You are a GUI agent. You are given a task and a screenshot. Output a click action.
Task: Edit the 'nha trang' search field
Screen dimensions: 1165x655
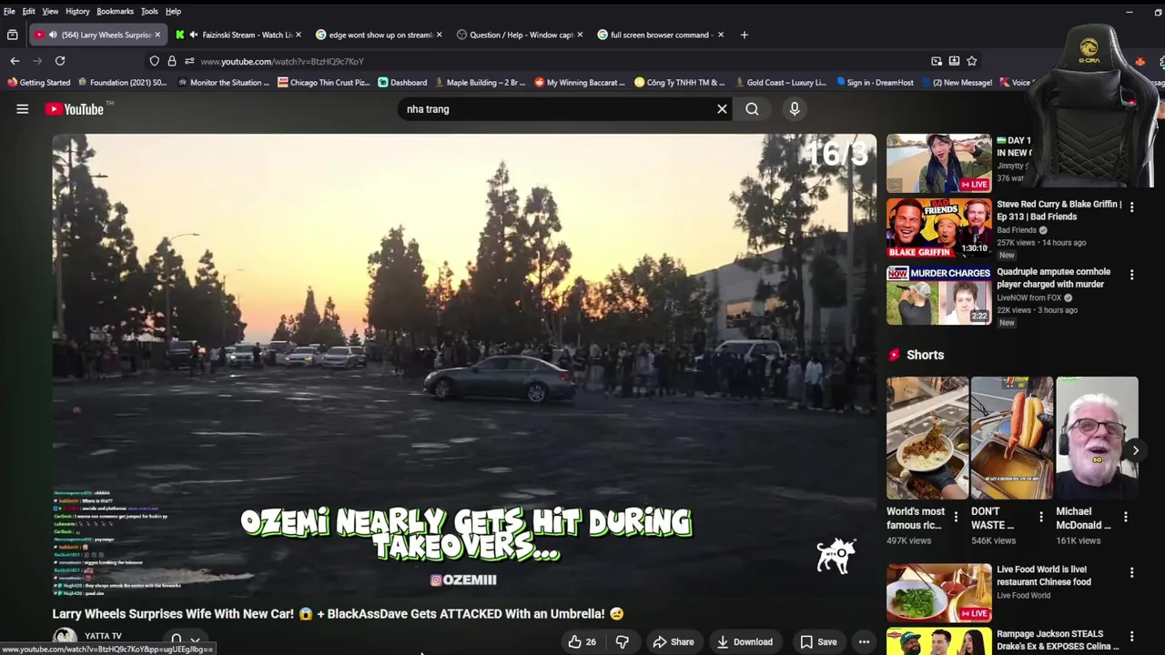555,109
